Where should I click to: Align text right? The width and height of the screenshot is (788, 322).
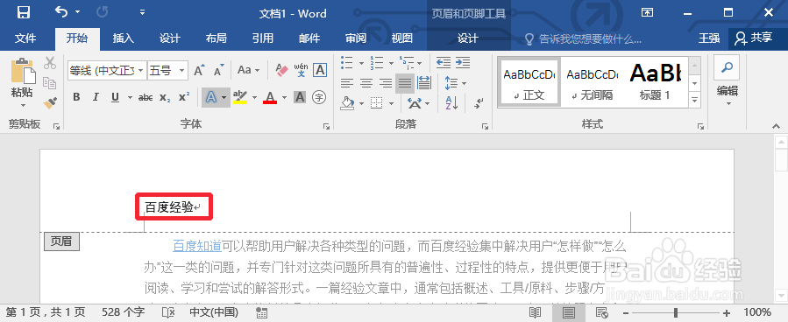pos(385,83)
